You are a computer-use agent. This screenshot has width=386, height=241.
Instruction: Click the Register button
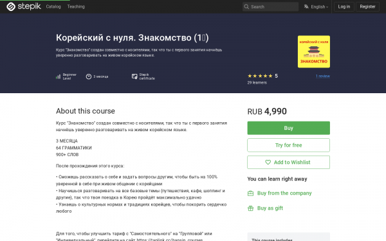click(367, 6)
